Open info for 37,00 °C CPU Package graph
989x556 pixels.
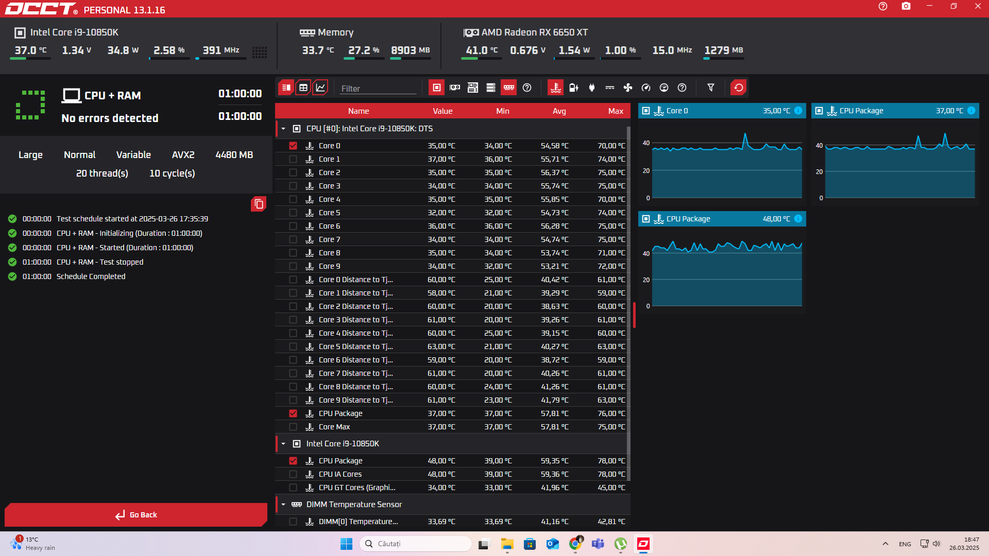tap(971, 111)
